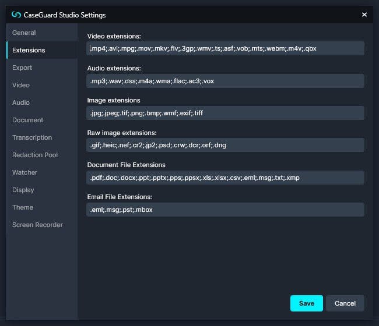Click the 'Email File Extensions:' label
The image size is (379, 326).
pos(120,197)
